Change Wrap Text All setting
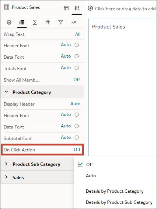Viewport: 157px width, 209px height. 78,34
